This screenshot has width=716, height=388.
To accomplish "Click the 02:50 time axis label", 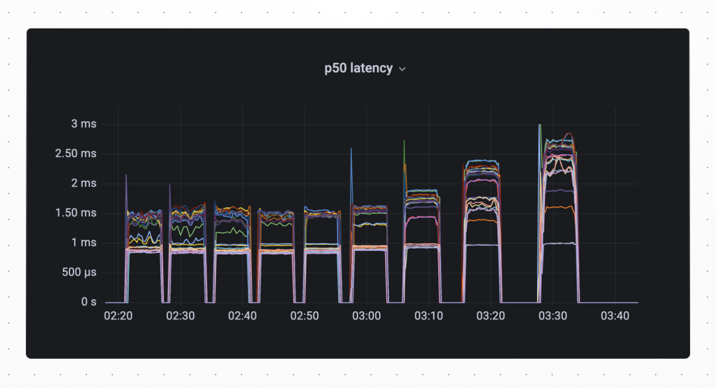I will point(304,316).
